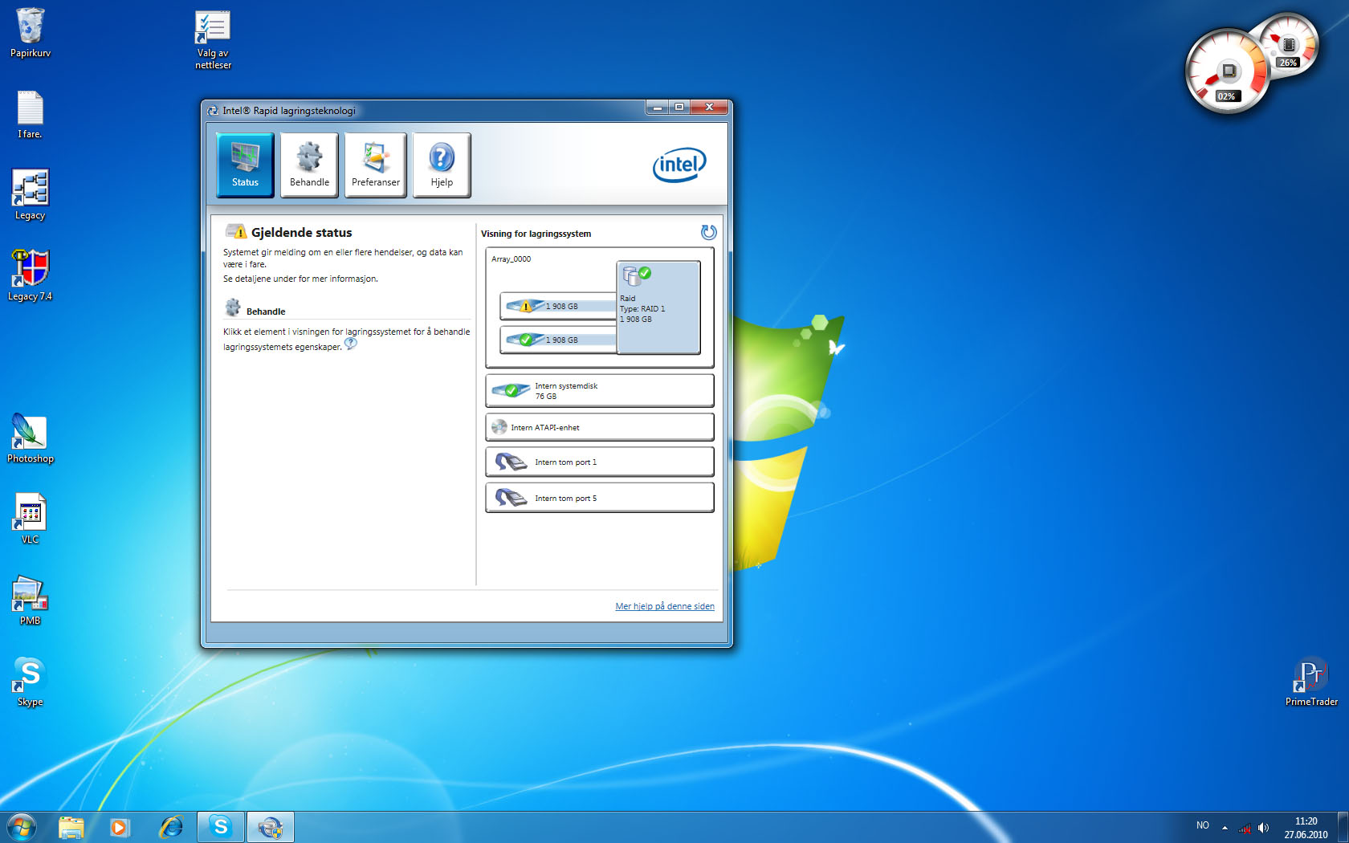The height and width of the screenshot is (843, 1349).
Task: Select the Legacy 7.4 desktop shortcut
Action: point(31,275)
